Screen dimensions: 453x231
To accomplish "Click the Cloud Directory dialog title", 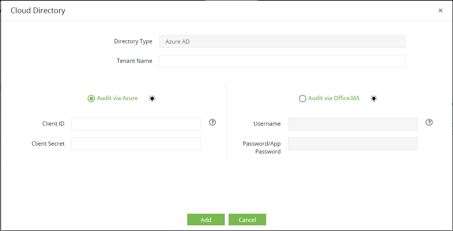I will 38,11.
